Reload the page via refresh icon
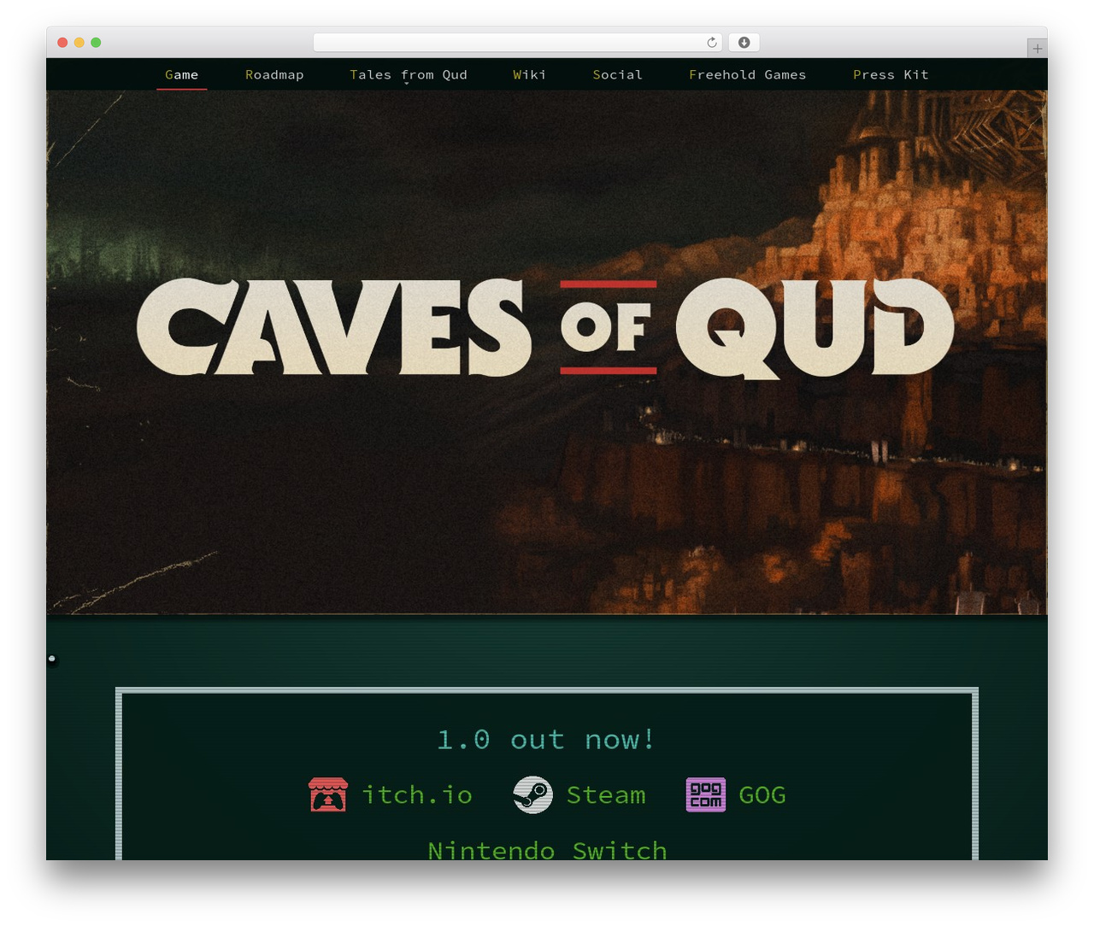Viewport: 1094px width, 926px height. pyautogui.click(x=711, y=43)
